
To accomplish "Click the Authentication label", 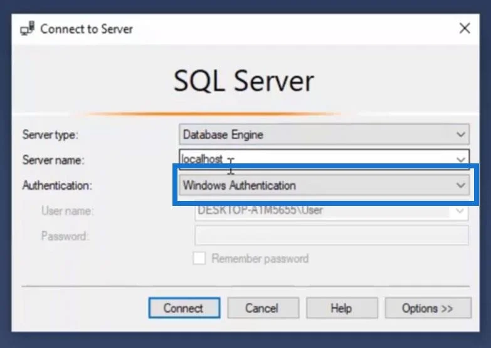I will [x=57, y=185].
